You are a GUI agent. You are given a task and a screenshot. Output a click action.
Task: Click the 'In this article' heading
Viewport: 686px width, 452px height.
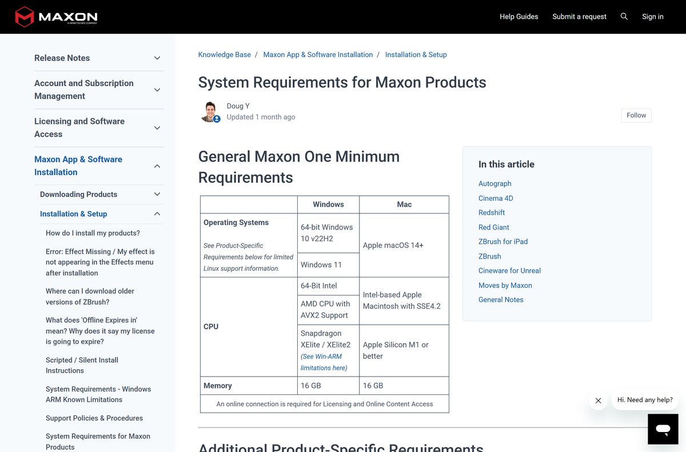click(x=506, y=164)
